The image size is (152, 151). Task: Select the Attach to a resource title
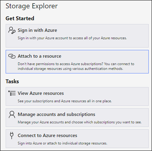coord(39,56)
